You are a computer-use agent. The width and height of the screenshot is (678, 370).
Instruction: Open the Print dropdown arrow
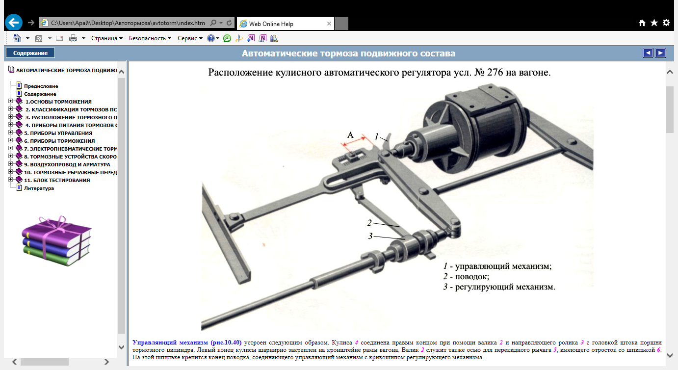83,38
